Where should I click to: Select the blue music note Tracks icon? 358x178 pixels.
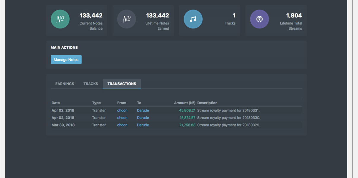click(193, 19)
